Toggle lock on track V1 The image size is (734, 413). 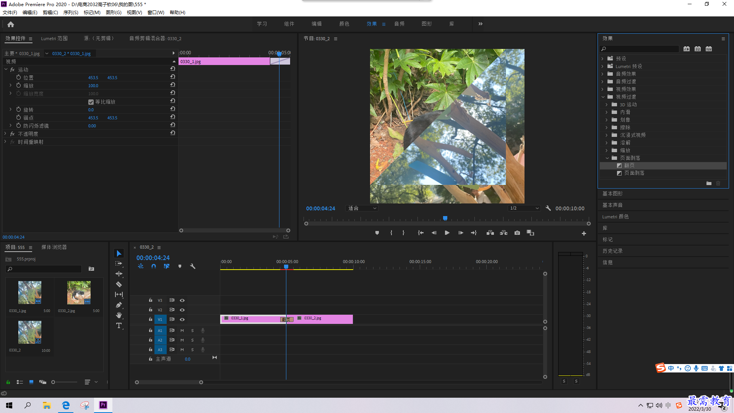(x=151, y=319)
